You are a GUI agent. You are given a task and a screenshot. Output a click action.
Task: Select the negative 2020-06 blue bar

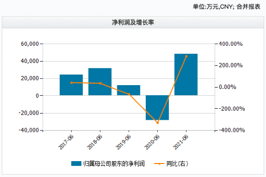157,108
